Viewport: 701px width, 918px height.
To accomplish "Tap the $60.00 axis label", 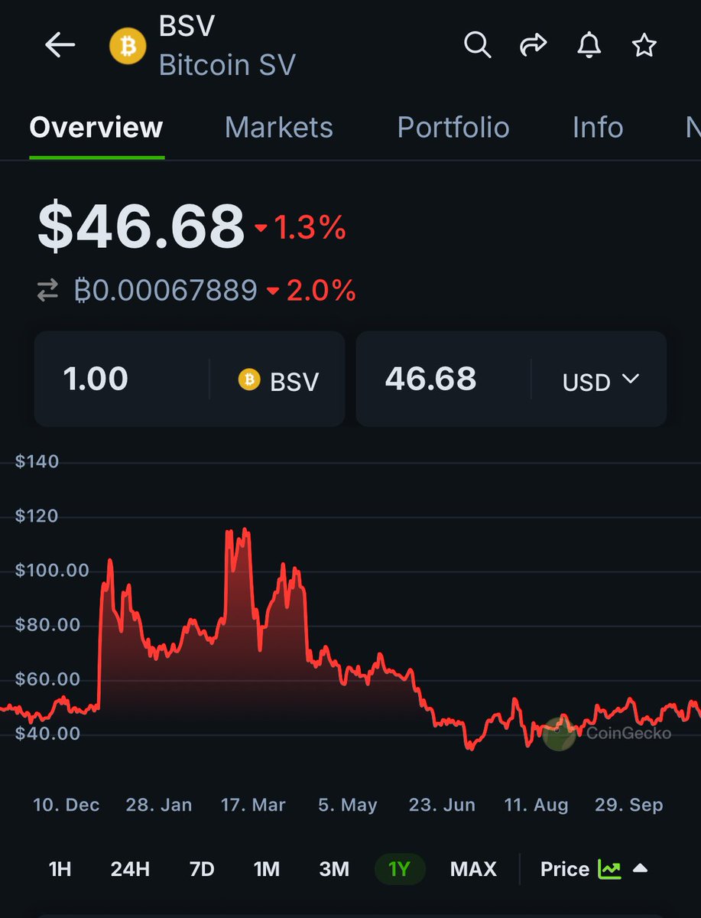I will (x=47, y=679).
